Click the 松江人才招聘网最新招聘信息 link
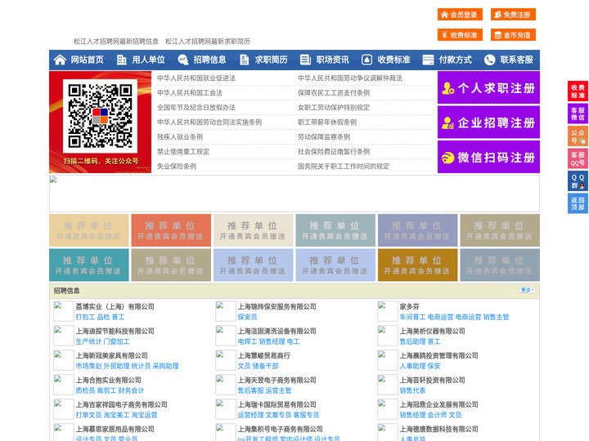This screenshot has height=441, width=589. point(115,42)
